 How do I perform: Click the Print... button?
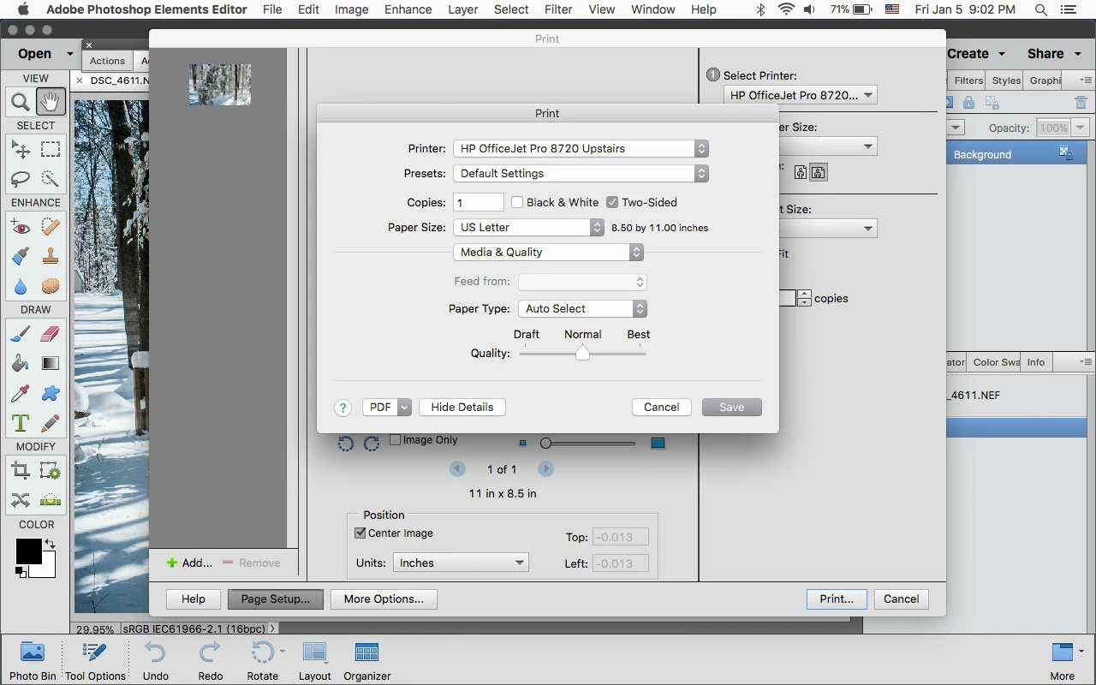(x=837, y=599)
